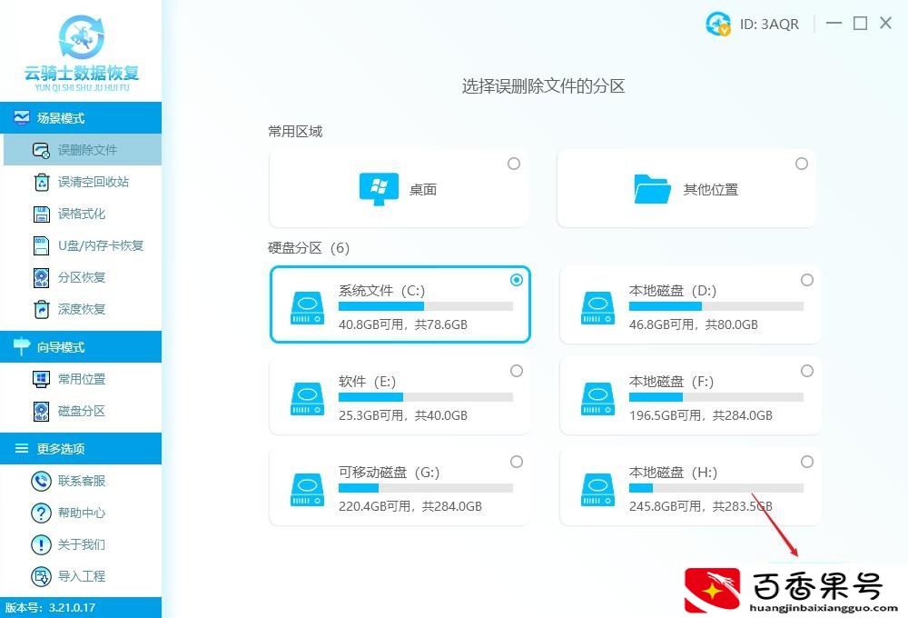Click the 误格式化 floppy disk icon
Image resolution: width=908 pixels, height=618 pixels.
[41, 214]
